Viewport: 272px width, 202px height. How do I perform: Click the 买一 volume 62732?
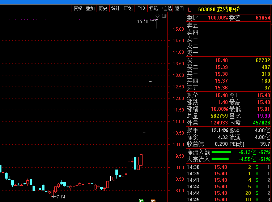coord(263,60)
